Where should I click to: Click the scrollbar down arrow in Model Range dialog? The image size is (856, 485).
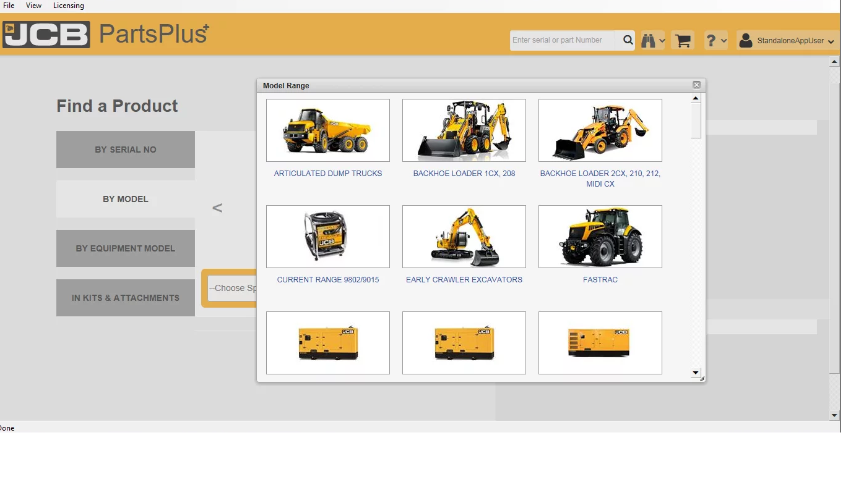(696, 372)
